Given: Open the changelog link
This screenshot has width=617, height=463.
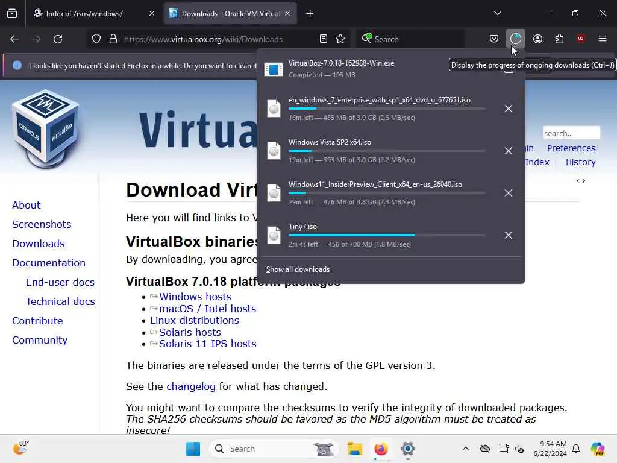Looking at the screenshot, I should (x=191, y=386).
